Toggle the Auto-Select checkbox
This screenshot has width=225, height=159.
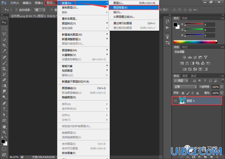tap(17, 10)
